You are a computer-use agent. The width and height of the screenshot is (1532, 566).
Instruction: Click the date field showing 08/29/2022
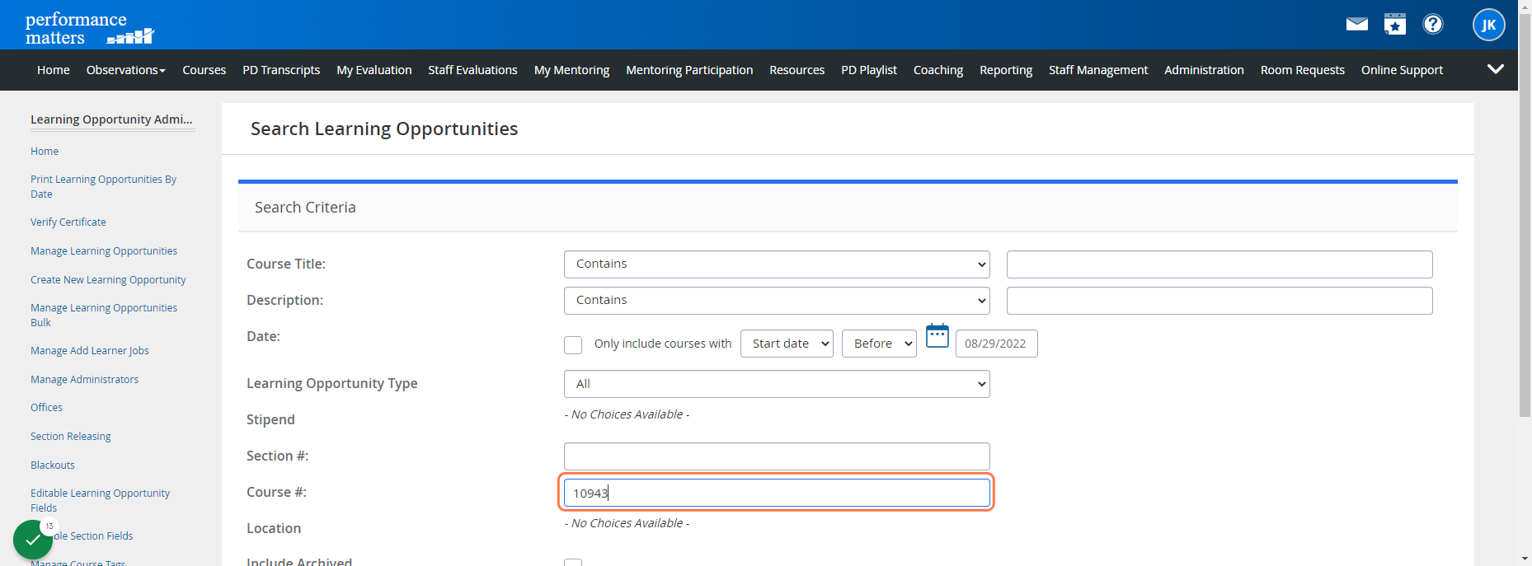pos(996,344)
